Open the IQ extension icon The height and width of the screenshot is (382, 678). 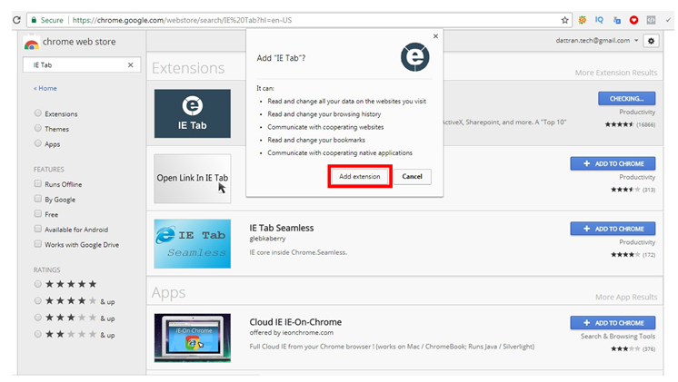(x=599, y=20)
